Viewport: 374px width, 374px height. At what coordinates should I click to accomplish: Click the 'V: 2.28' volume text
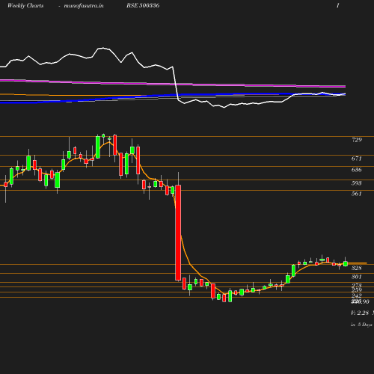coord(360,313)
